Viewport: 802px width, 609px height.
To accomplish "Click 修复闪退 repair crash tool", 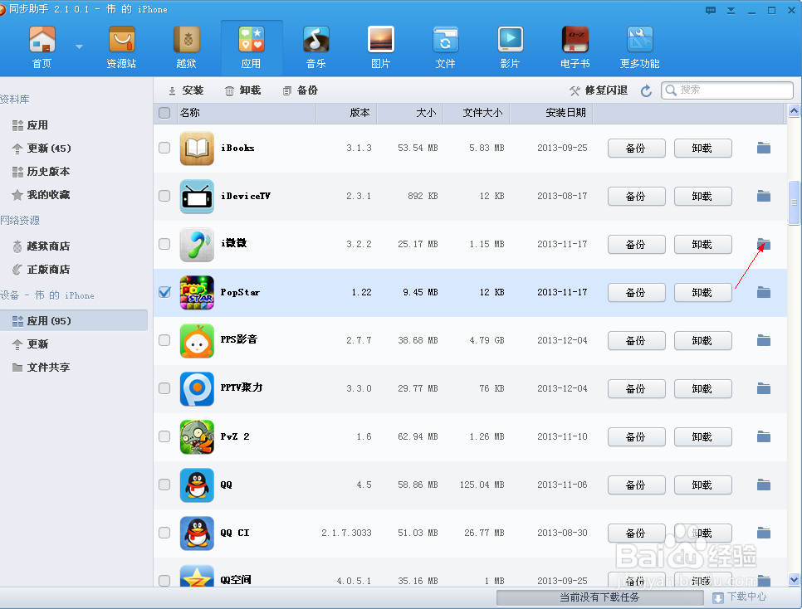I will 599,90.
